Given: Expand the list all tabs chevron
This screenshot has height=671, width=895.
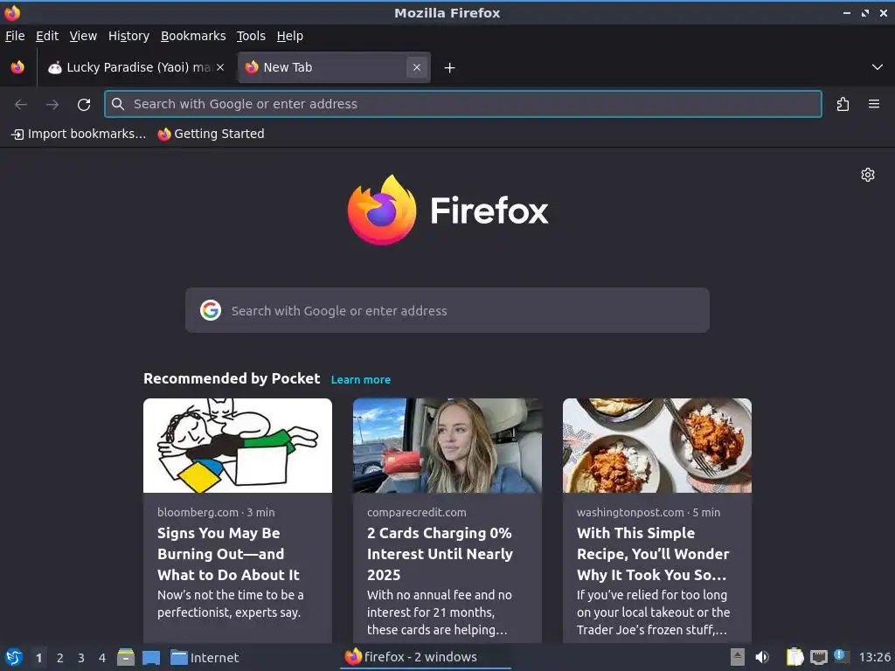Looking at the screenshot, I should 878,67.
